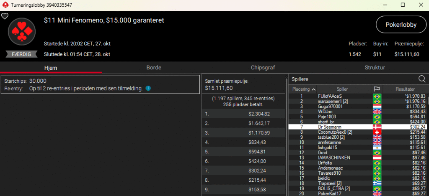Select the Struktur tab

pyautogui.click(x=375, y=67)
